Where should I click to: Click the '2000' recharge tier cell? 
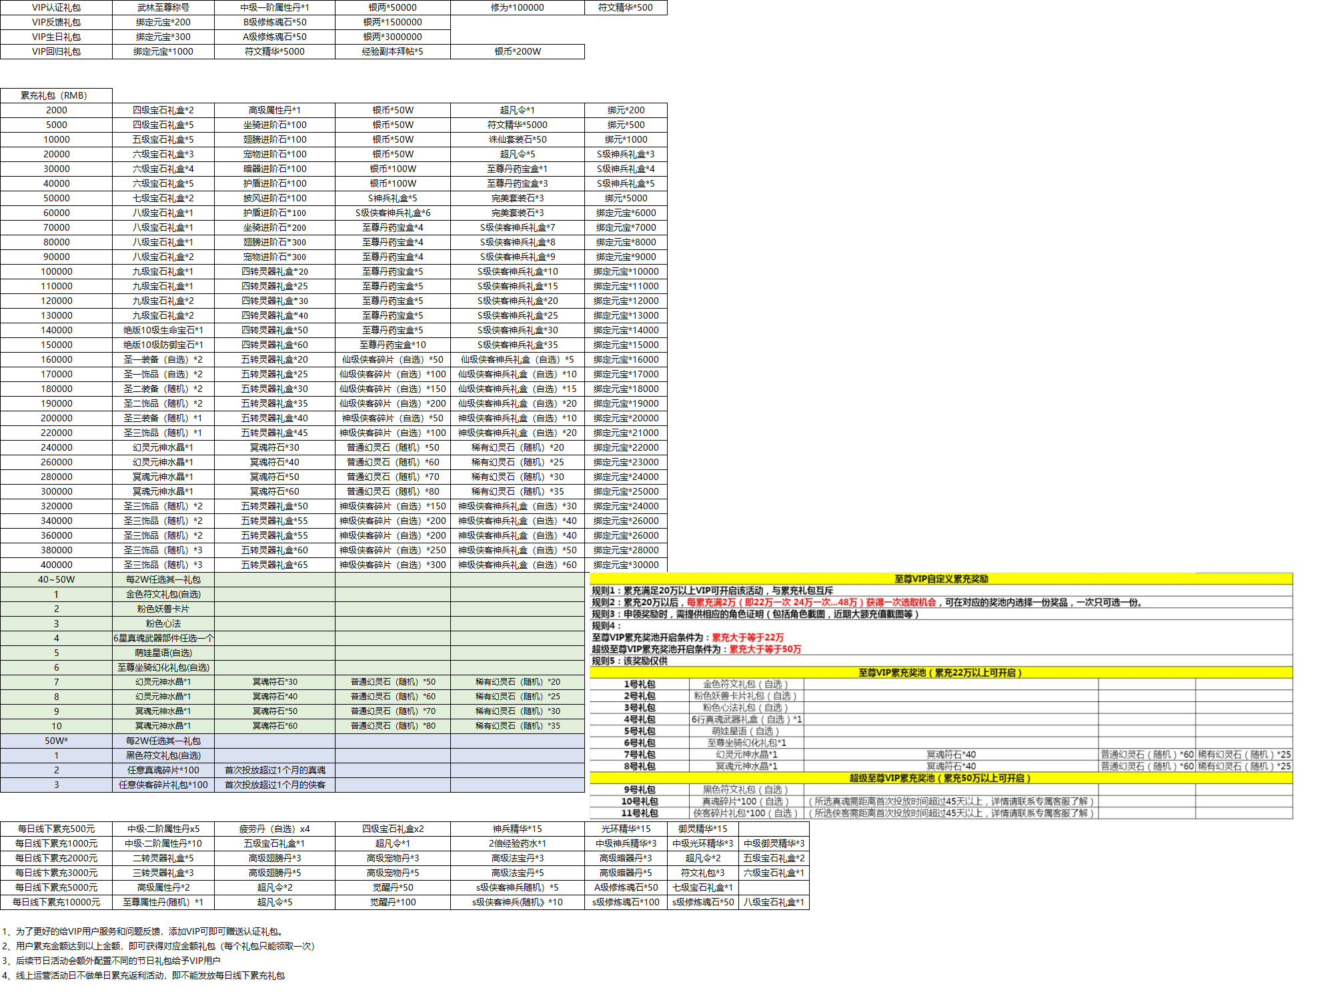pos(56,110)
